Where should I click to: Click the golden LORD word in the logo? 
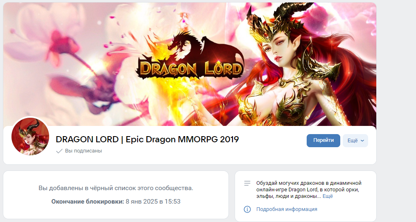pyautogui.click(x=224, y=68)
